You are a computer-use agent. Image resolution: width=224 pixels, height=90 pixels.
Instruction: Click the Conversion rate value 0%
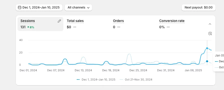coord(162,27)
